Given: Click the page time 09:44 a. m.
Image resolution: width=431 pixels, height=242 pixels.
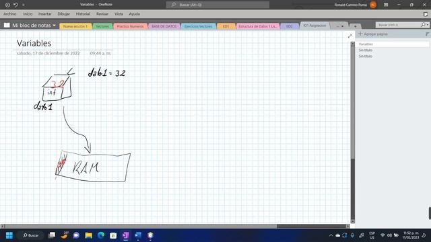Looking at the screenshot, I should point(100,53).
